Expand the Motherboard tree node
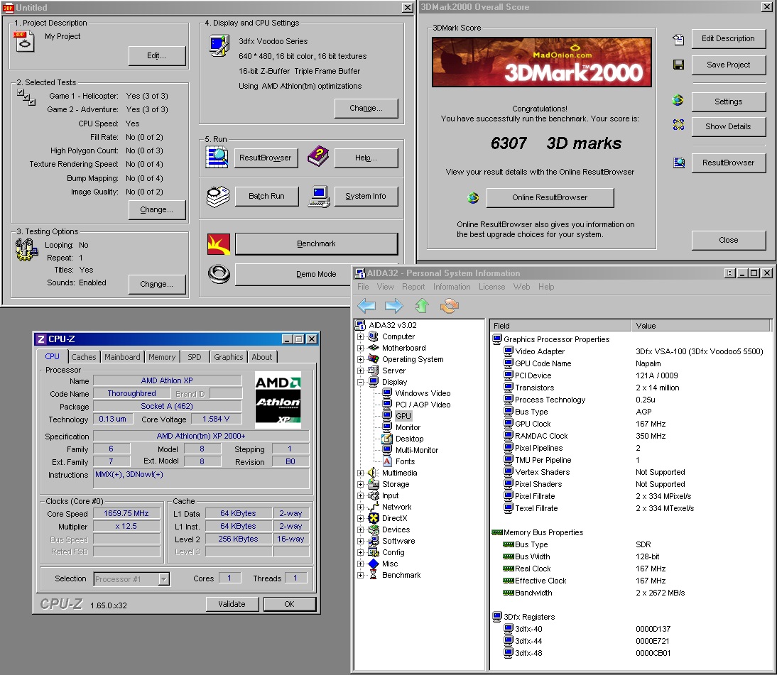Viewport: 777px width, 675px height. 361,349
